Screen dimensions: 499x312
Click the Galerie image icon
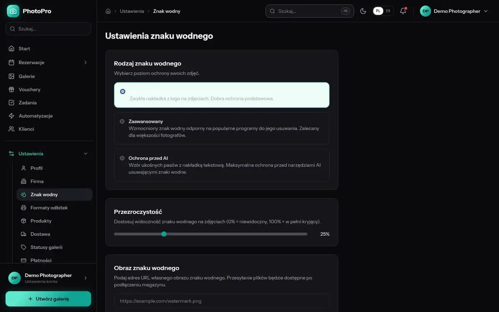(x=12, y=77)
